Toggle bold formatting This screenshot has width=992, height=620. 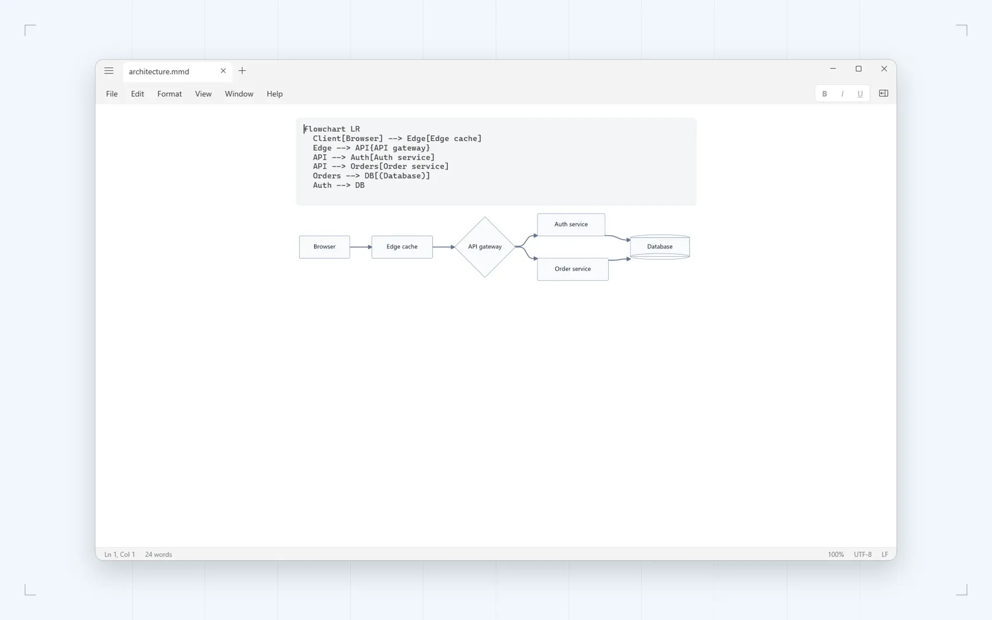(x=824, y=94)
